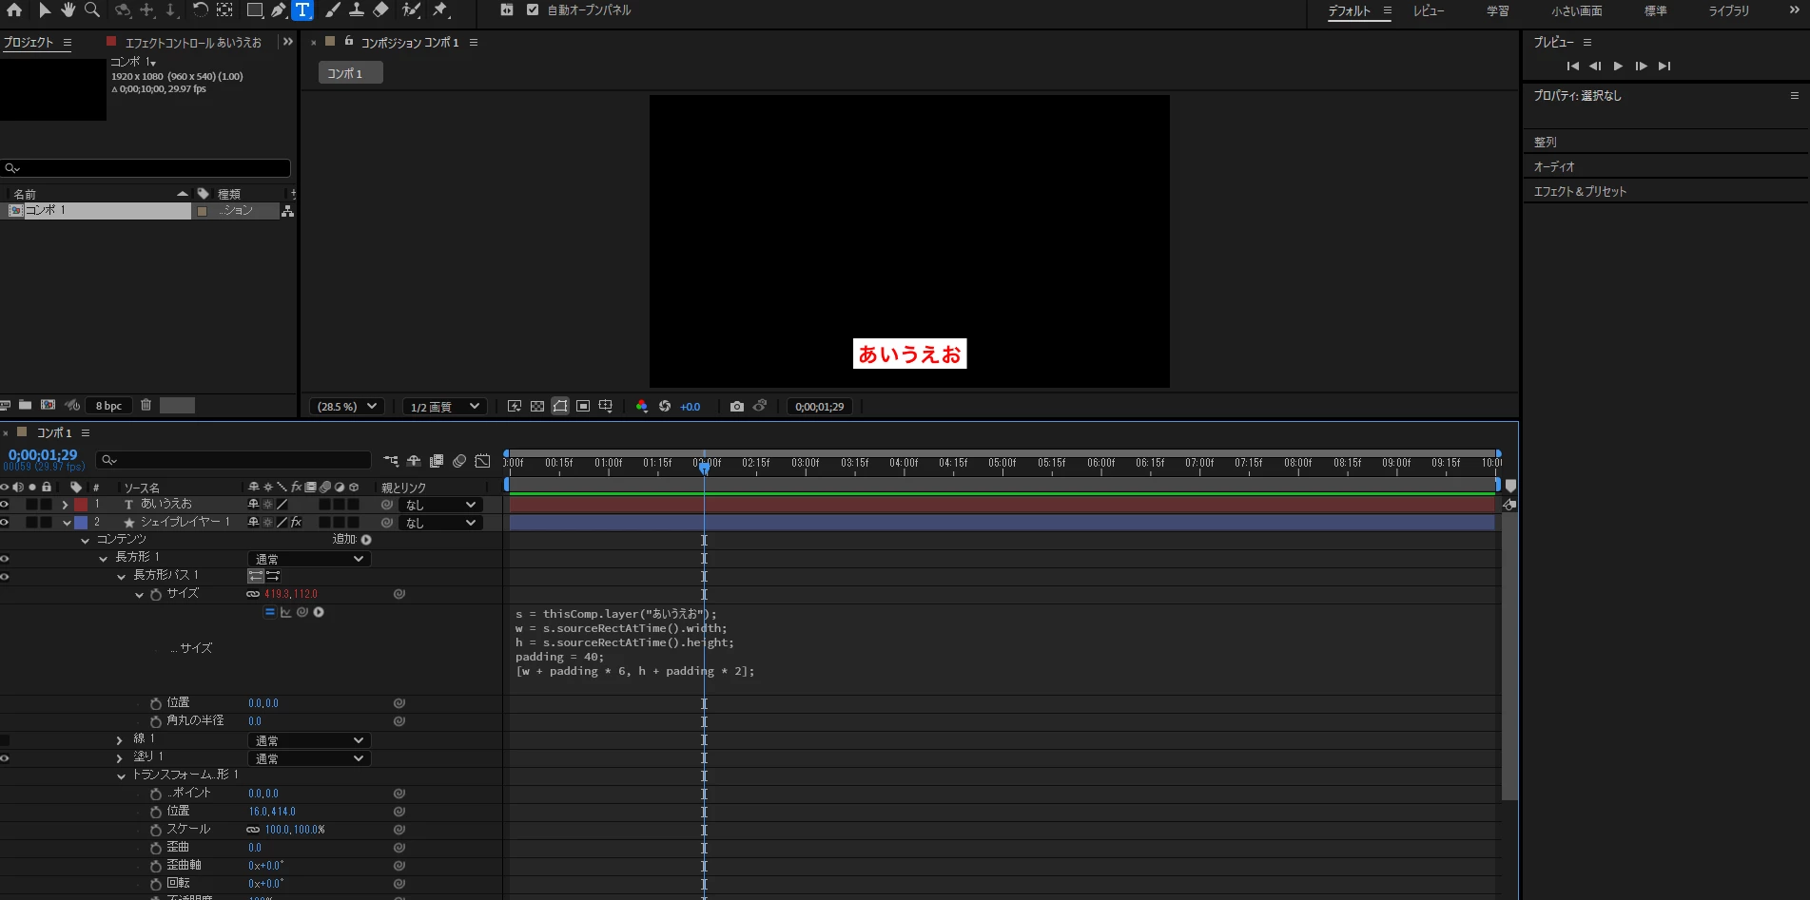Viewport: 1810px width, 900px height.
Task: Select the Hand tool
Action: point(68,10)
